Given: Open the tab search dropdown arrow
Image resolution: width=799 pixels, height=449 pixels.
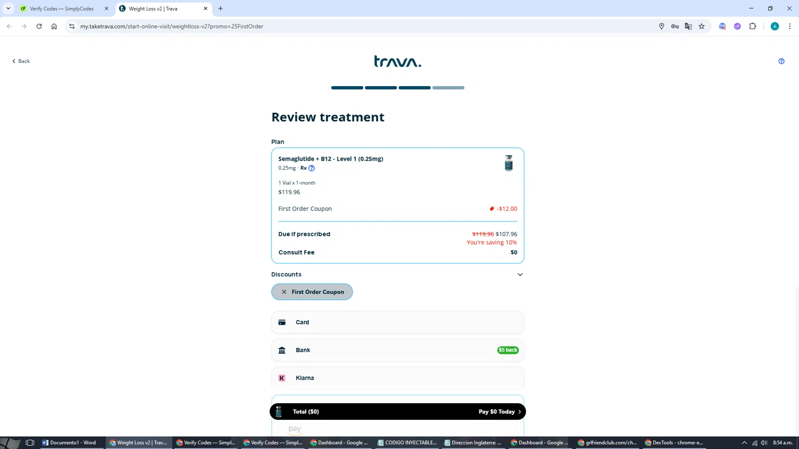Looking at the screenshot, I should (x=9, y=9).
